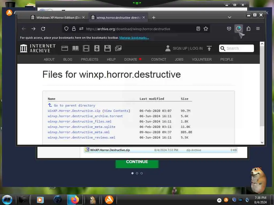The height and width of the screenshot is (205, 274).
Task: Open the ABOUT menu item
Action: (49, 60)
